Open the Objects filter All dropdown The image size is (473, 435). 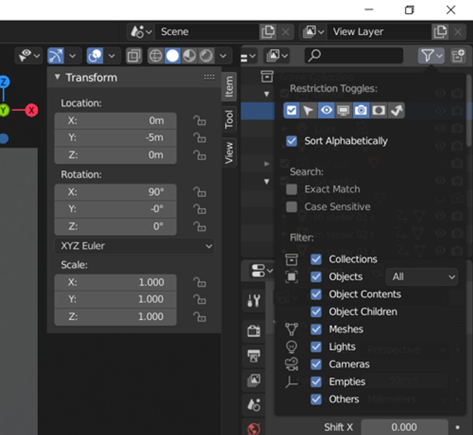422,277
